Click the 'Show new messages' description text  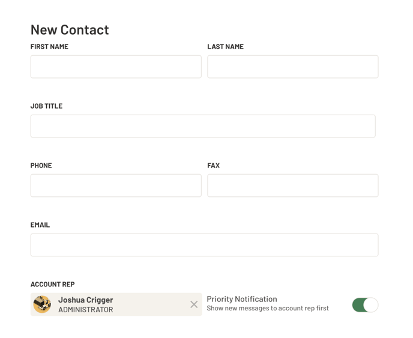268,309
